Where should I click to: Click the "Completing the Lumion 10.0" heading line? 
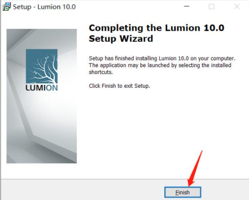[x=157, y=28]
